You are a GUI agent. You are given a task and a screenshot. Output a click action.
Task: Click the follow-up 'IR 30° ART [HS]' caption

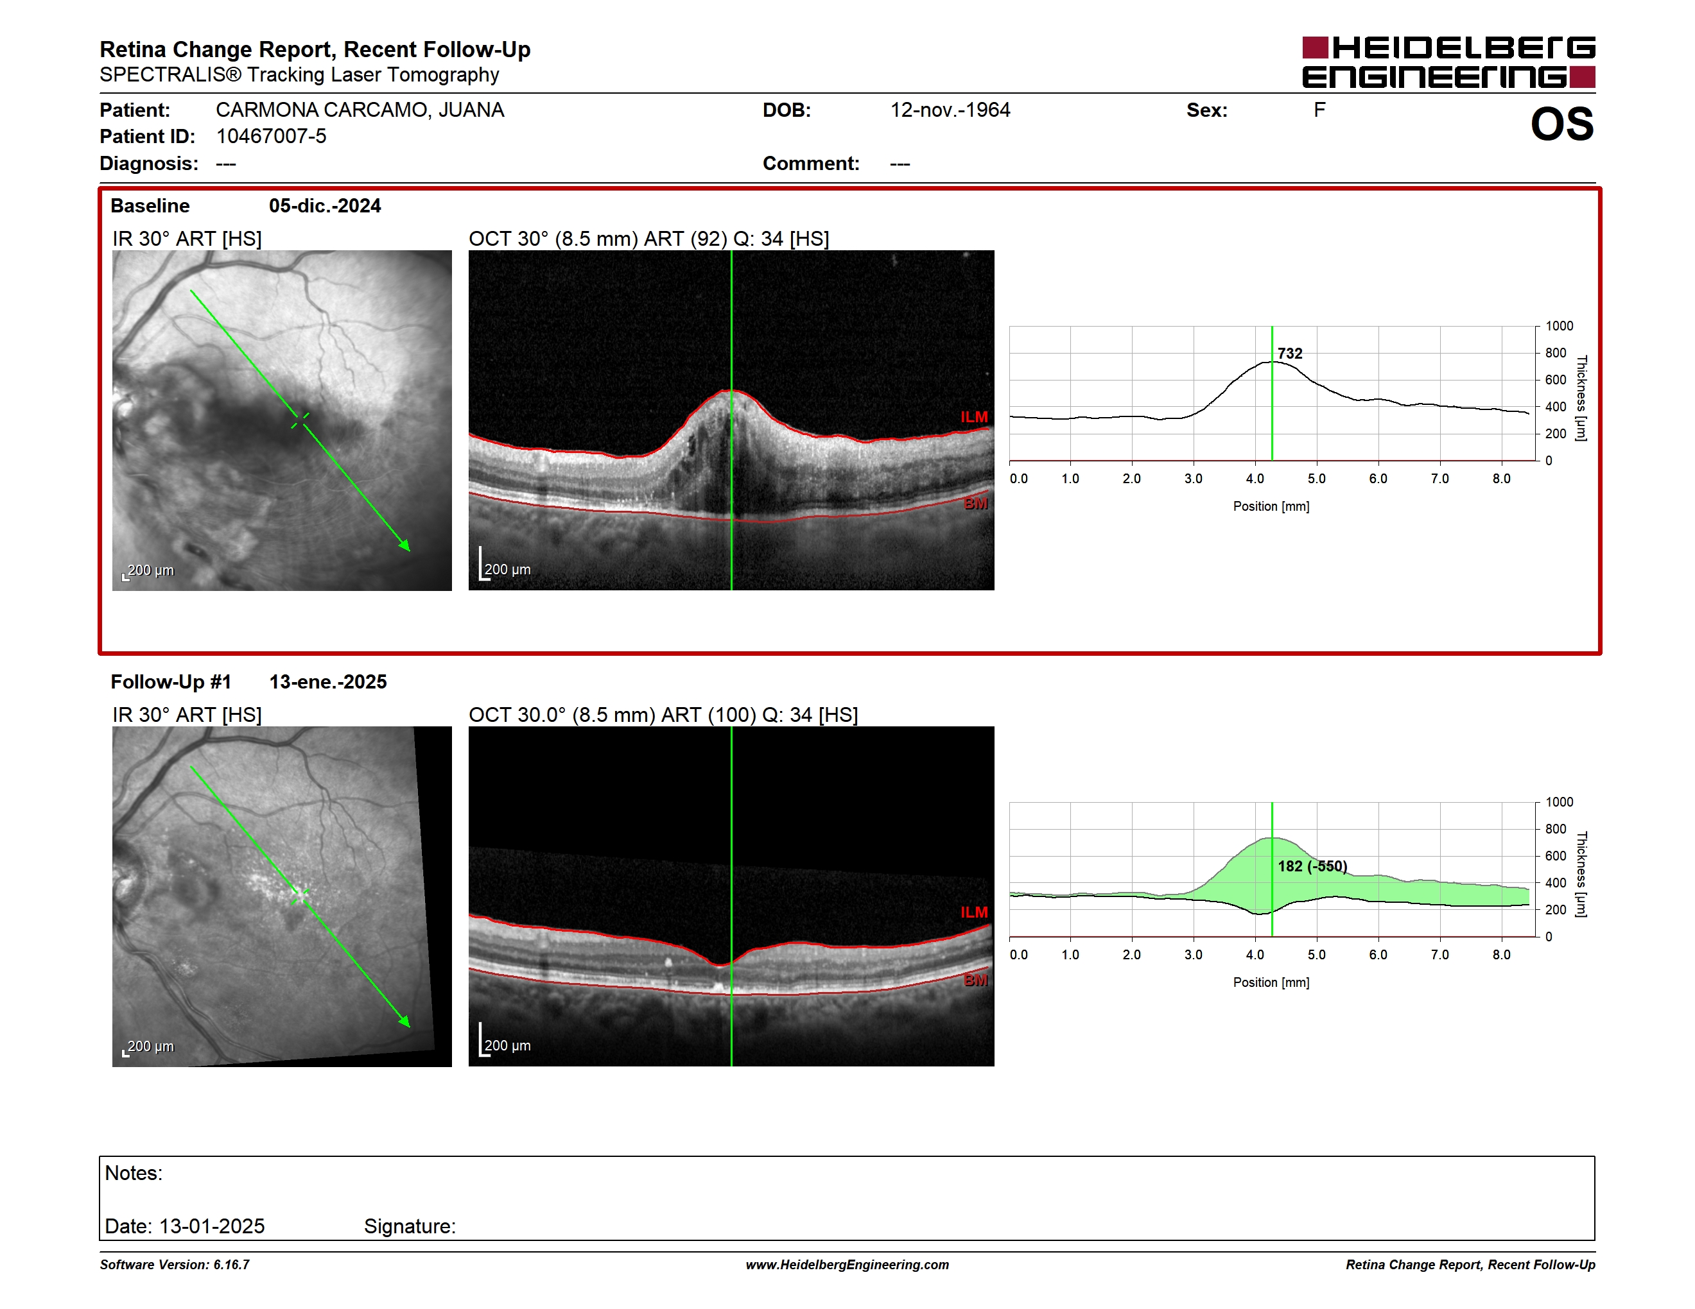pos(187,715)
